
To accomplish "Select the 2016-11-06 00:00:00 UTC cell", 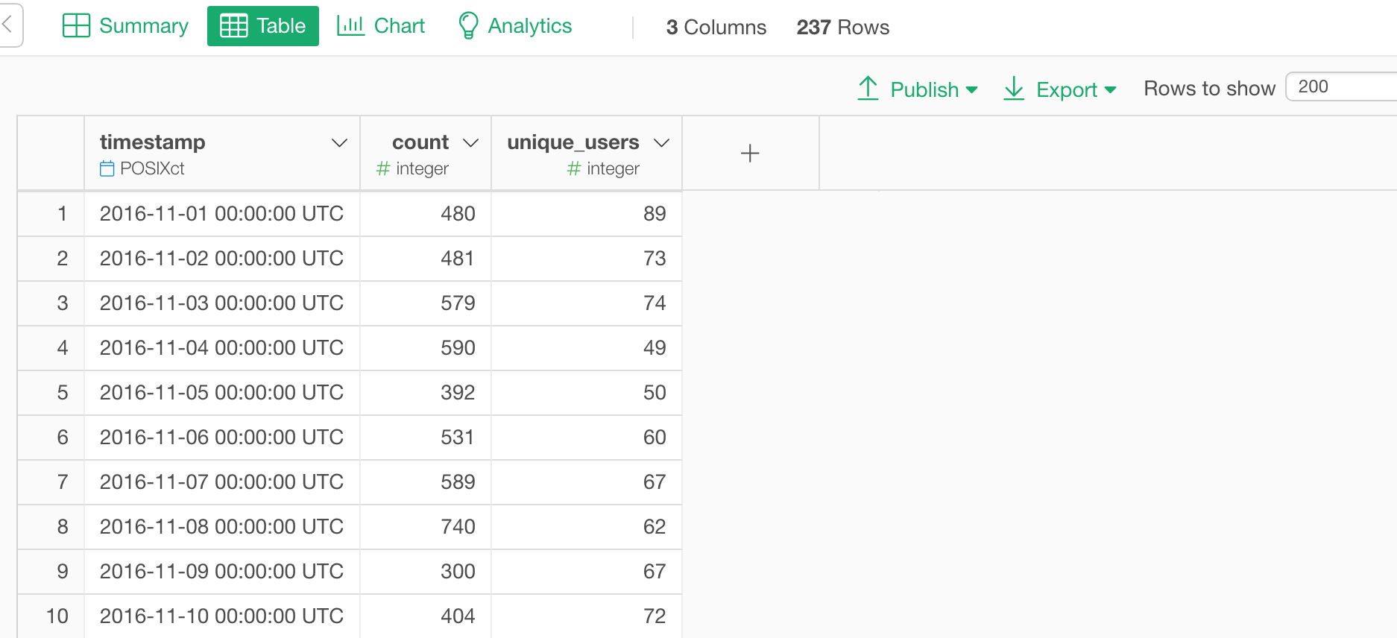I will 222,438.
